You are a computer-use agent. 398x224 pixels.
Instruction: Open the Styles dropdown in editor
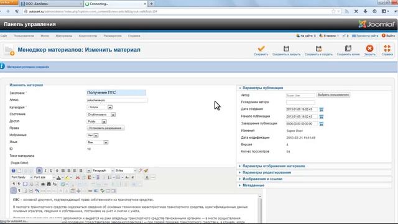(x=126, y=170)
